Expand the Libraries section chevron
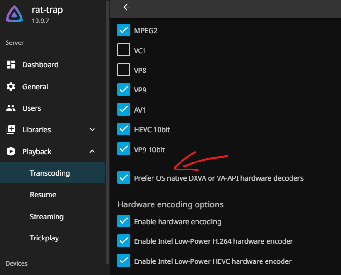 point(92,129)
